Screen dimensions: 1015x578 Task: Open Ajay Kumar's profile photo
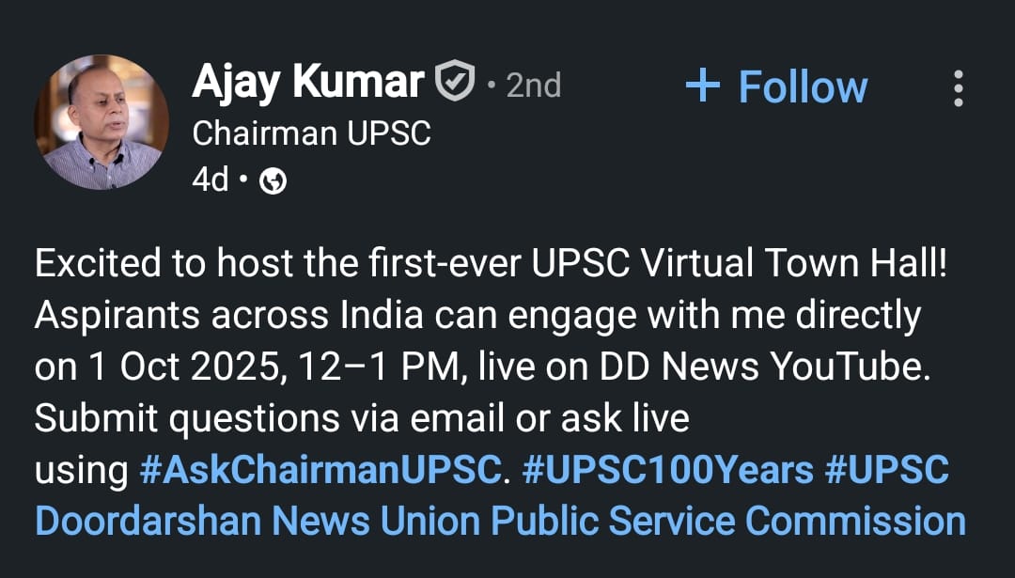pos(101,122)
